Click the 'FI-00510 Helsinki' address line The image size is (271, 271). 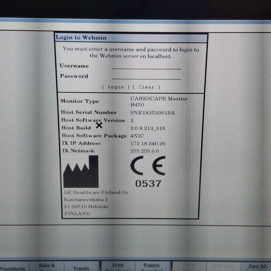(86, 206)
